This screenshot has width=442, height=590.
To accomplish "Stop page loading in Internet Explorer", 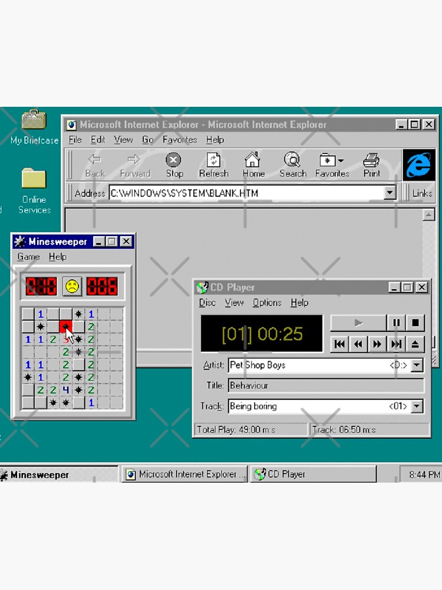I will pyautogui.click(x=174, y=165).
